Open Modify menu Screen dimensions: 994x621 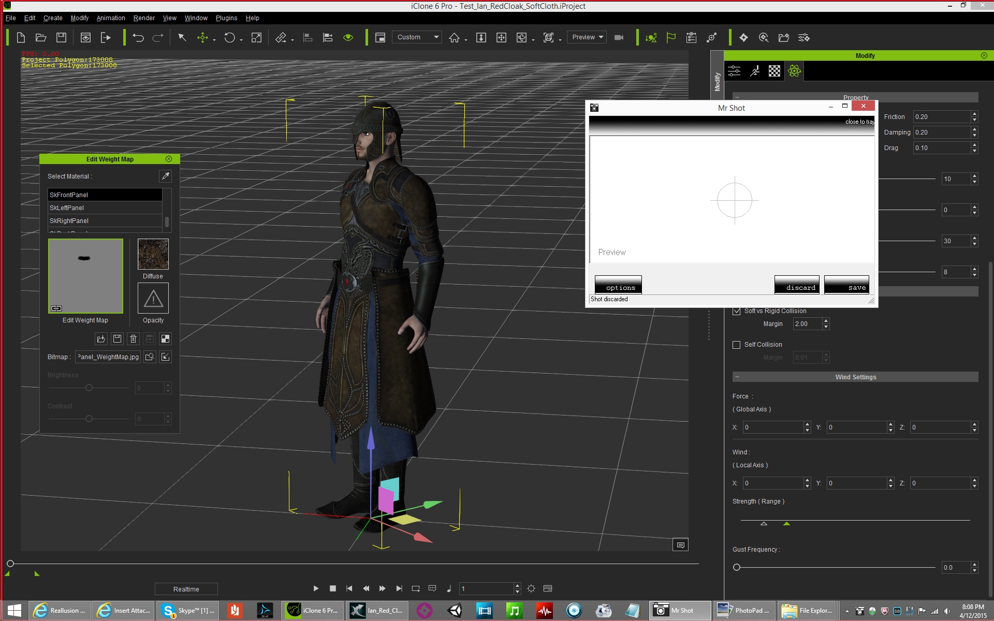(x=79, y=18)
